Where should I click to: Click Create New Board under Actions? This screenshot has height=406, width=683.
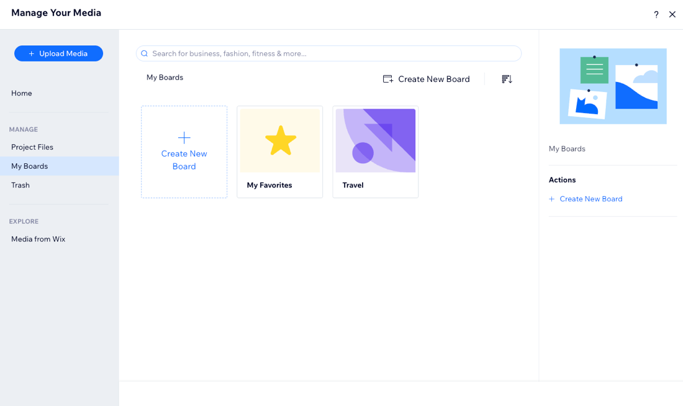pos(590,199)
